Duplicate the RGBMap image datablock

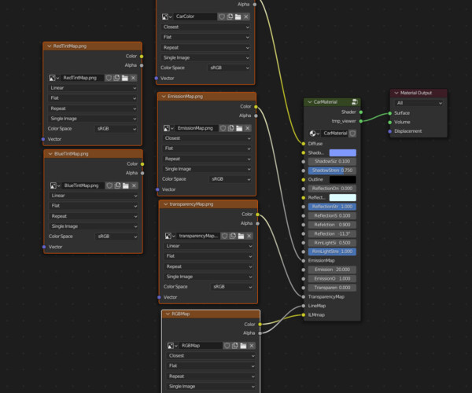pos(235,346)
